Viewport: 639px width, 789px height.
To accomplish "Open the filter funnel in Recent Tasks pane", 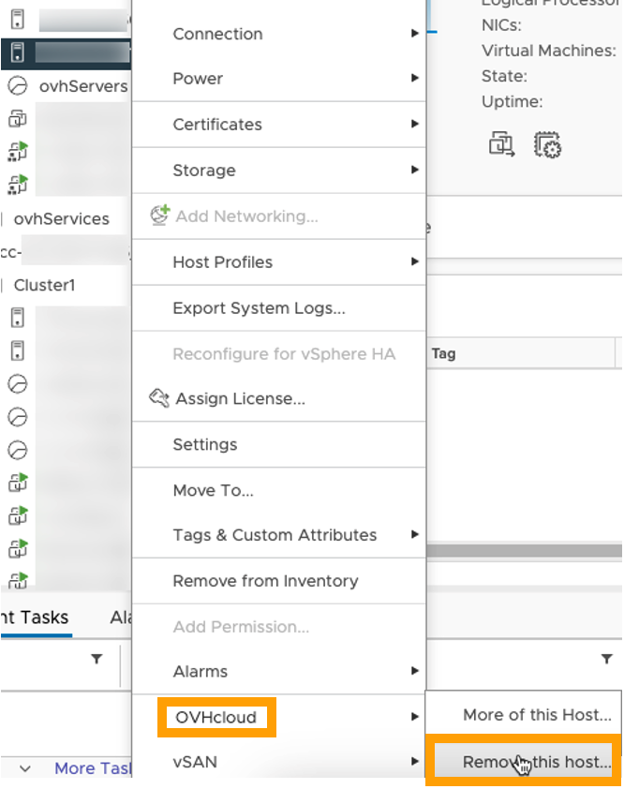I will [97, 659].
